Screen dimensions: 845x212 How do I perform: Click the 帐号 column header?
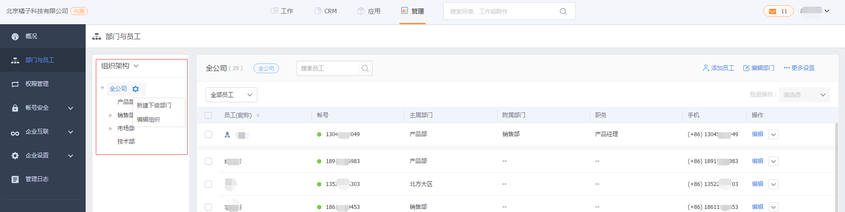323,115
